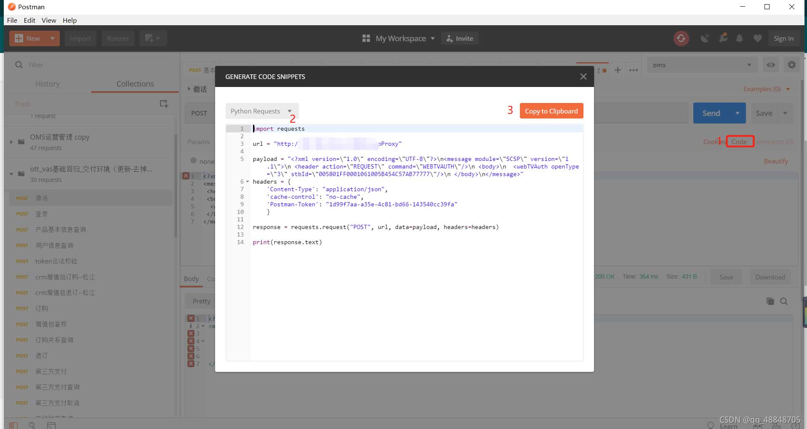Open the 产品基本信息查询 request

[x=91, y=229]
